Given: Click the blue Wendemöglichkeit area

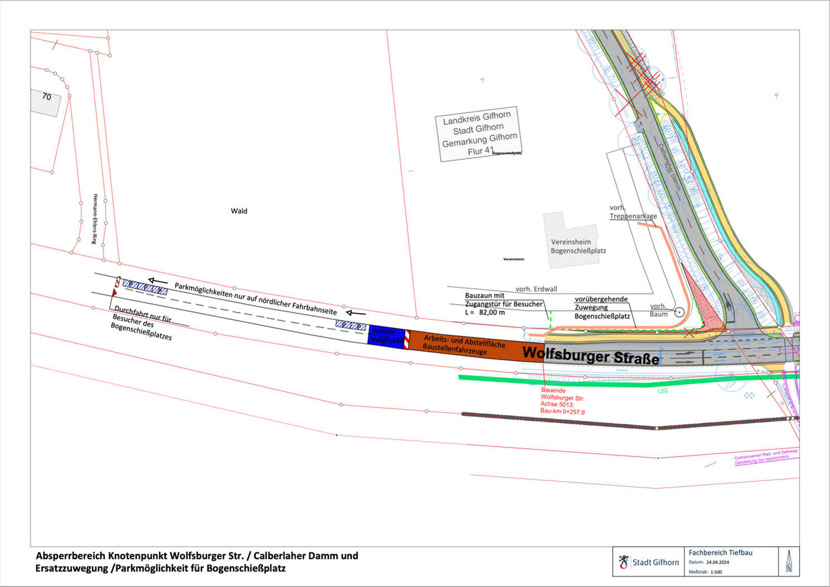Looking at the screenshot, I should (386, 336).
